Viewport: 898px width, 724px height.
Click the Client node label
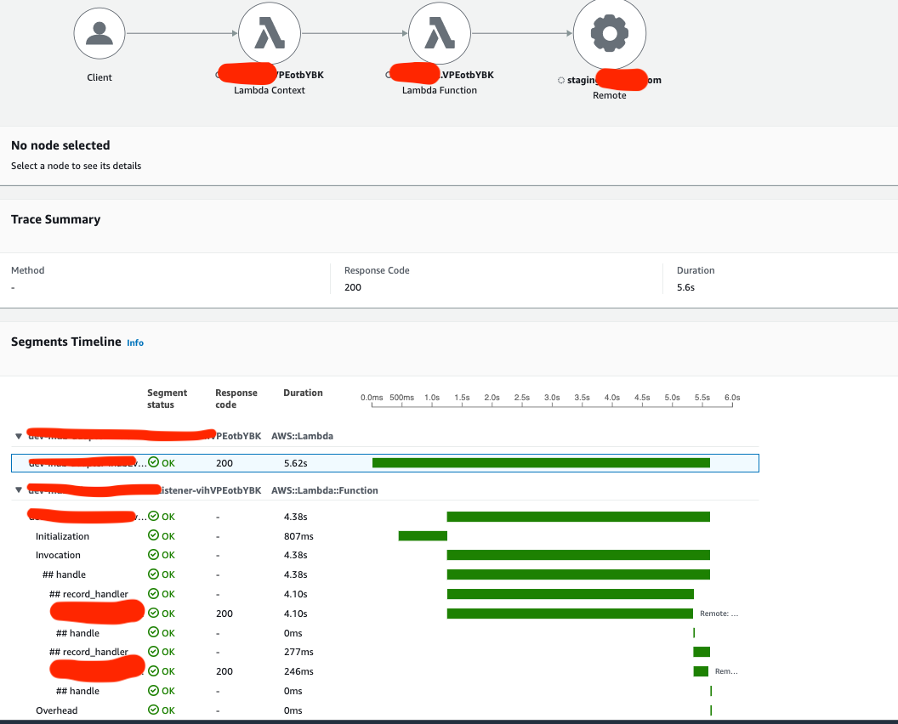99,77
